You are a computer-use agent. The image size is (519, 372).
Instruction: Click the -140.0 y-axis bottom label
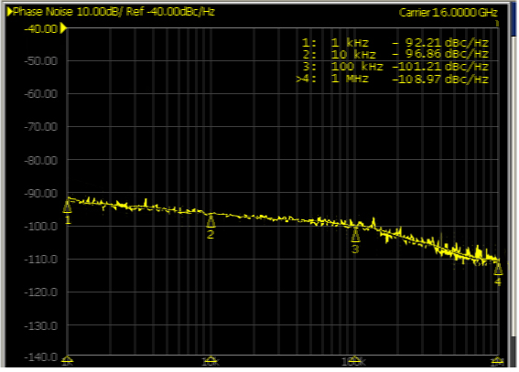(40, 356)
